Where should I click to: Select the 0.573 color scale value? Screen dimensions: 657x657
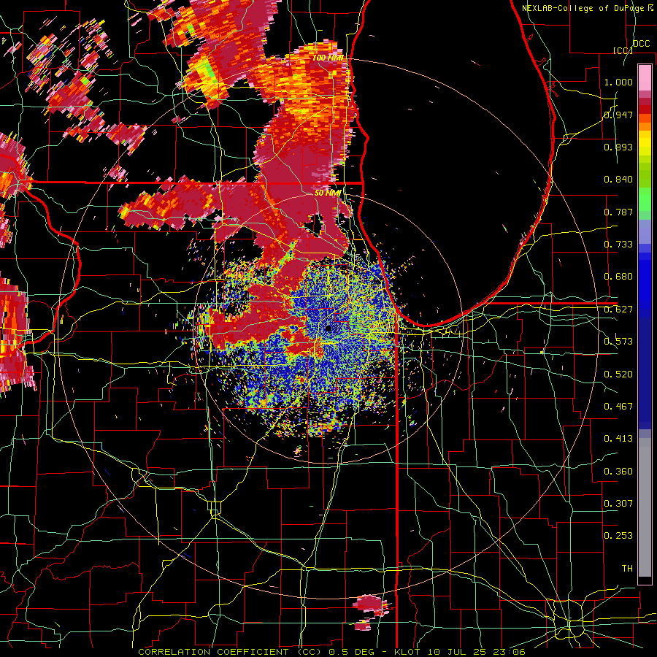618,342
